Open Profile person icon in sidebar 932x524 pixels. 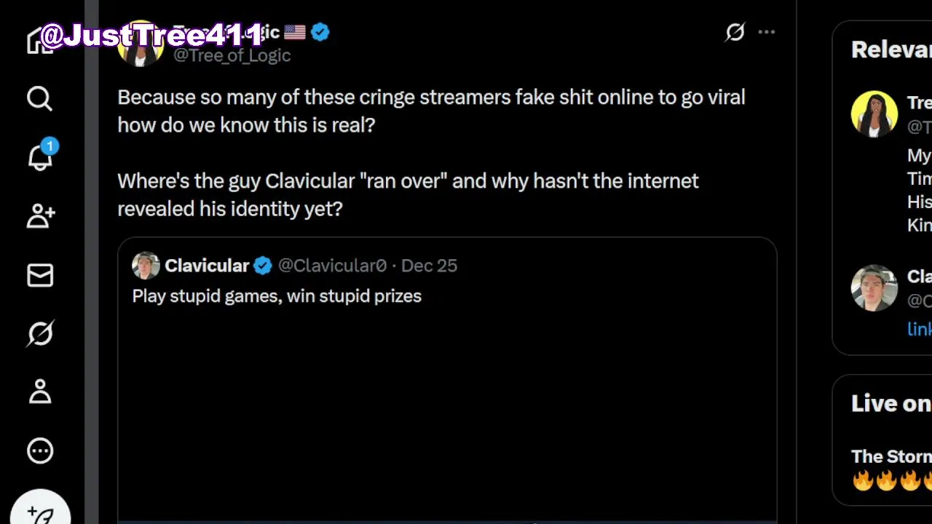[x=40, y=393]
